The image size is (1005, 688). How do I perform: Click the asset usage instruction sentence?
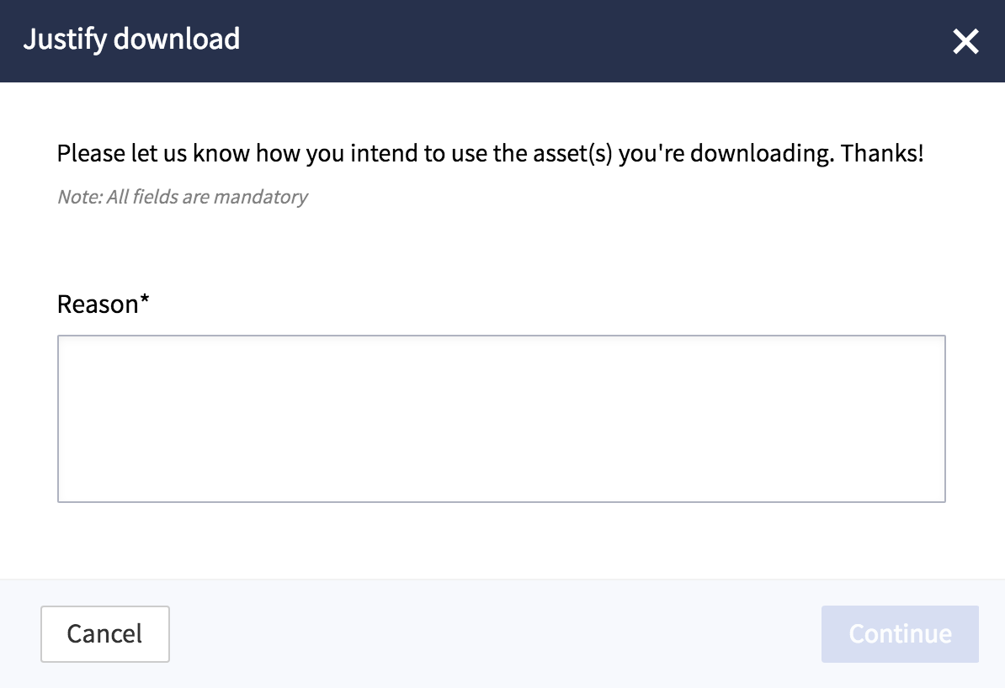(x=491, y=154)
